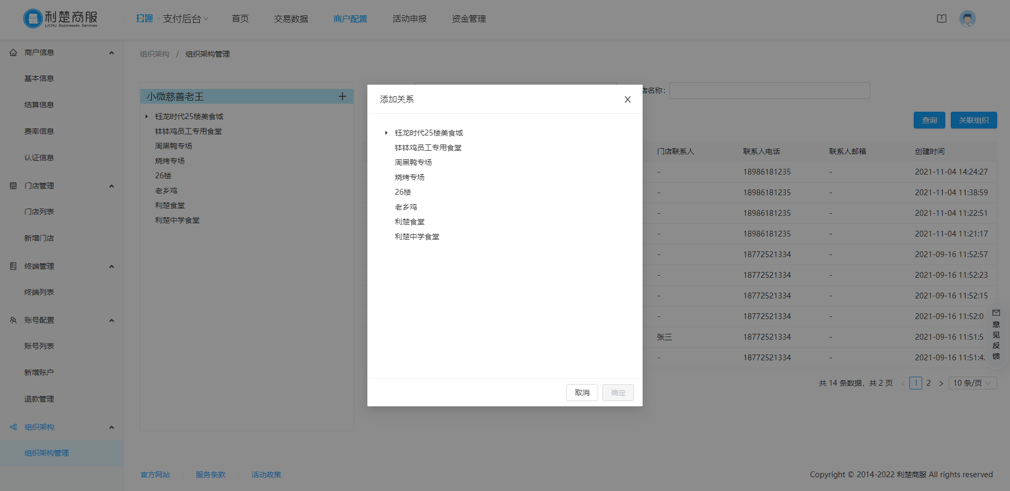Select 利楚中学食堂 in the dialog tree
Image resolution: width=1010 pixels, height=491 pixels.
tap(417, 237)
